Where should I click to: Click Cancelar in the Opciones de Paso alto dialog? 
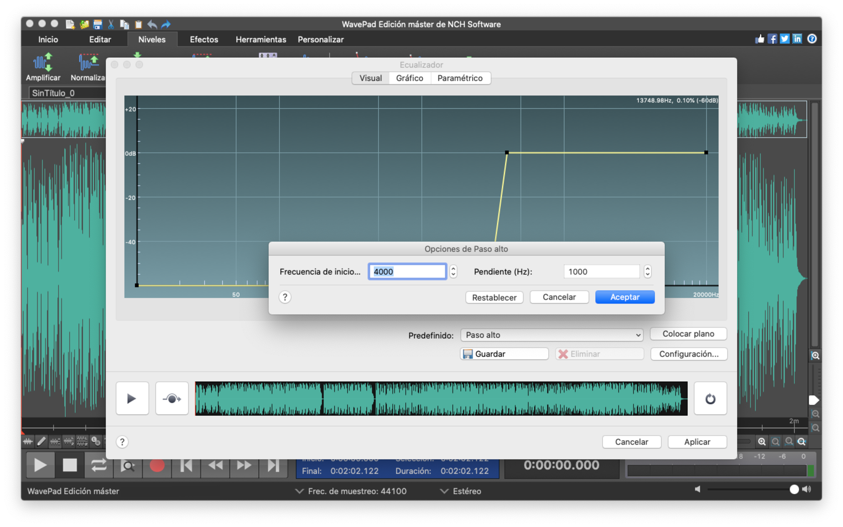click(x=559, y=297)
